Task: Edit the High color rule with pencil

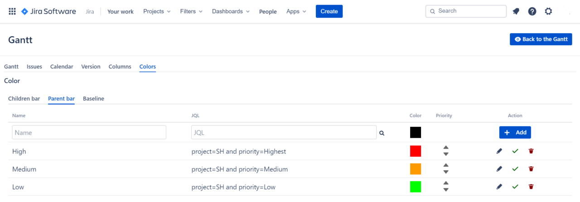Action: click(499, 151)
